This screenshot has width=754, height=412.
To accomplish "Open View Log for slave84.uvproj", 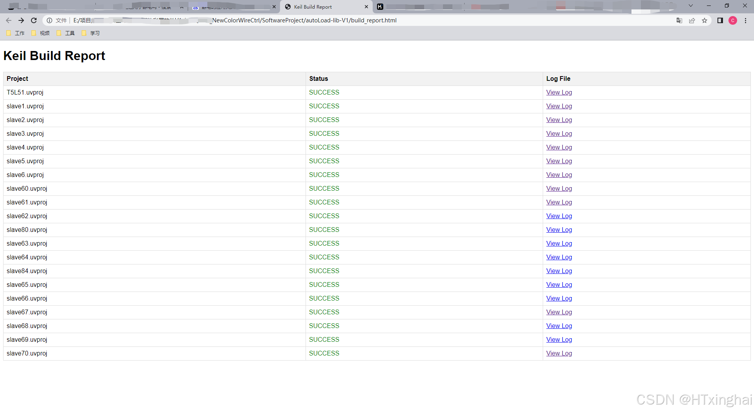I will coord(559,271).
